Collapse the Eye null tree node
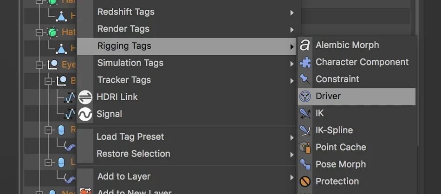The image size is (441, 194). point(39,65)
